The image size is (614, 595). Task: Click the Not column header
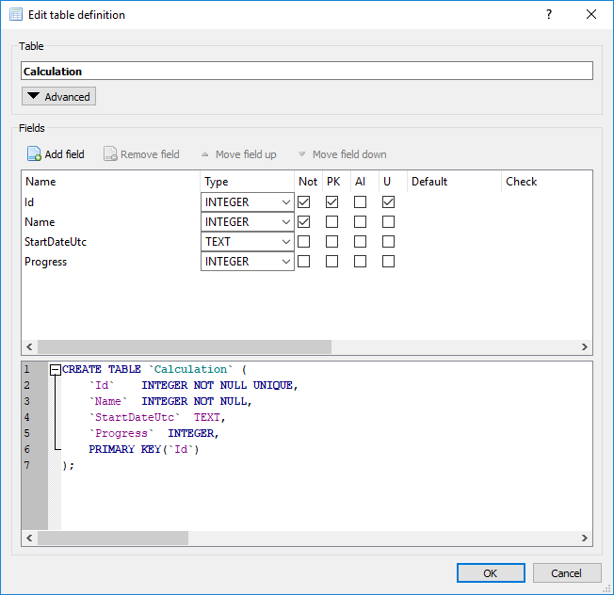[x=308, y=182]
